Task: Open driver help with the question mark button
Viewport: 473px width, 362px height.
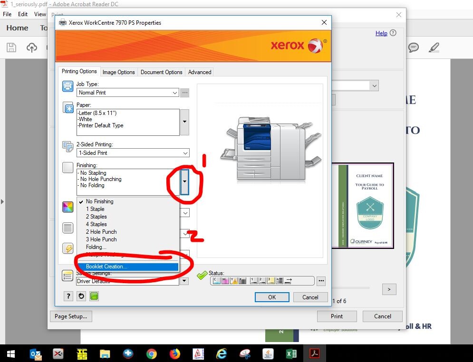Action: pyautogui.click(x=68, y=296)
